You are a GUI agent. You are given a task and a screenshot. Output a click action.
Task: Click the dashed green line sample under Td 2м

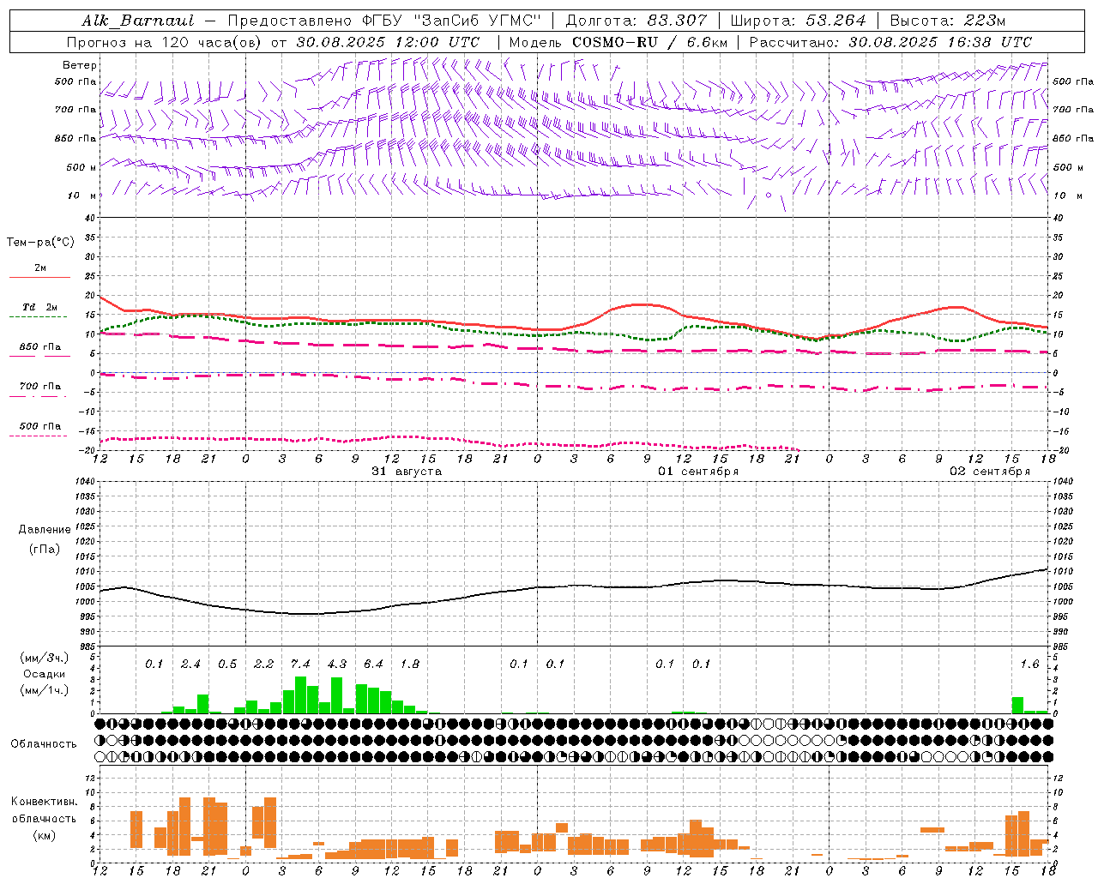(39, 317)
